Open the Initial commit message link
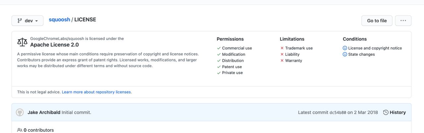This screenshot has width=424, height=133. click(x=76, y=112)
